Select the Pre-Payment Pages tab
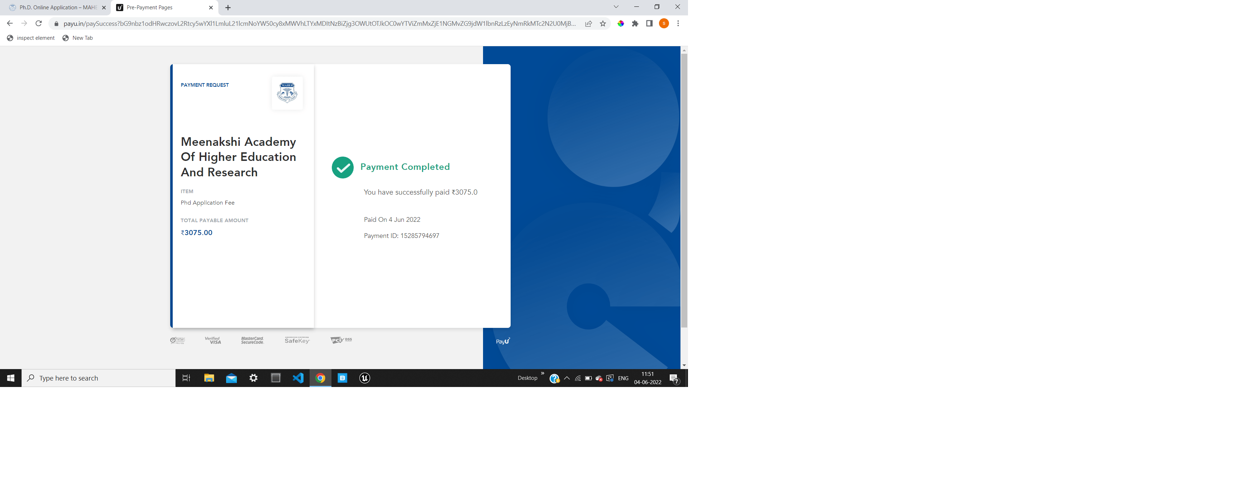This screenshot has height=478, width=1247. (x=164, y=8)
